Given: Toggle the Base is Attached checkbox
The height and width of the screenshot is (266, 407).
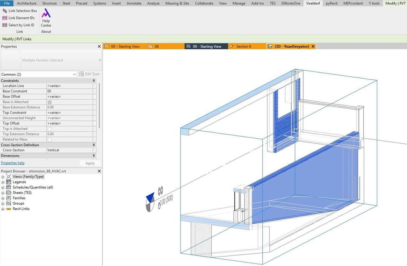Looking at the screenshot, I should coord(50,102).
